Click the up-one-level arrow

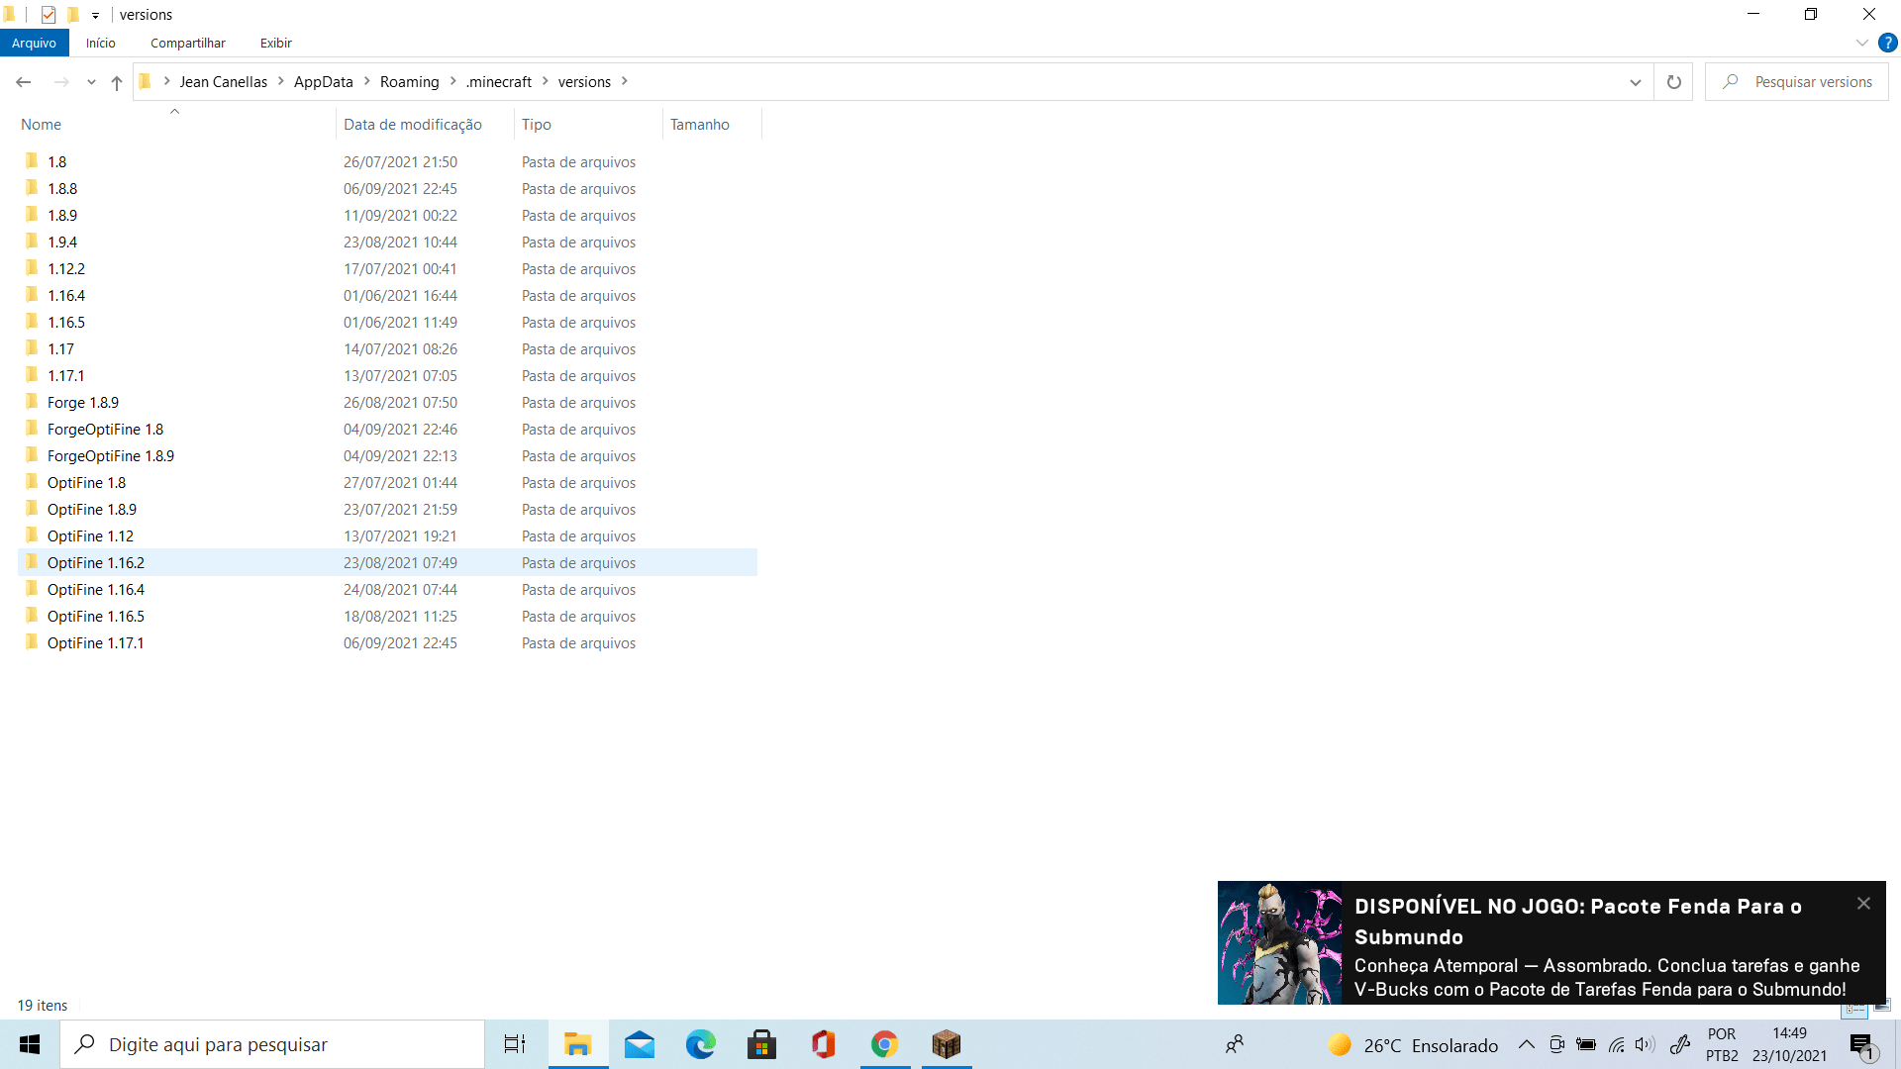pos(117,82)
